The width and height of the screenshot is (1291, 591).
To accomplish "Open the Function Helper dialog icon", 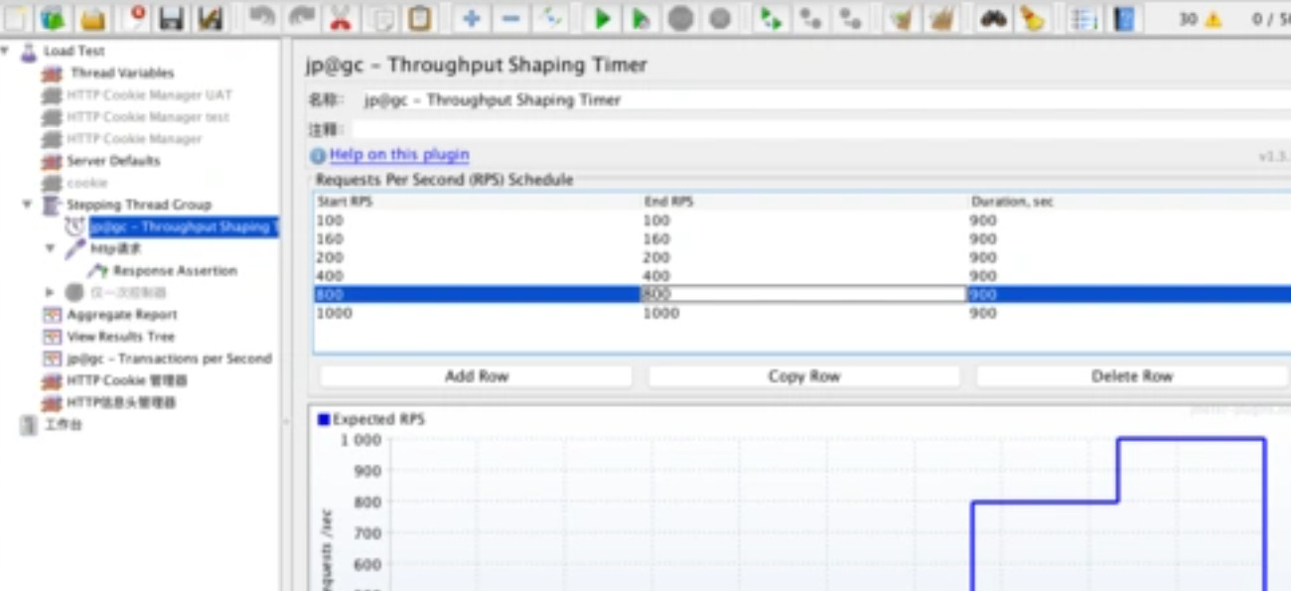I will (1085, 17).
